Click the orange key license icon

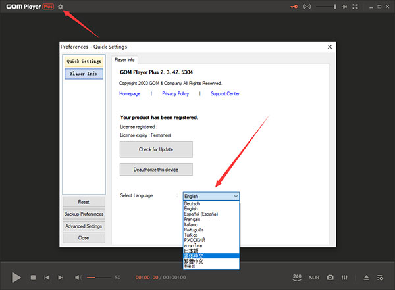click(294, 7)
